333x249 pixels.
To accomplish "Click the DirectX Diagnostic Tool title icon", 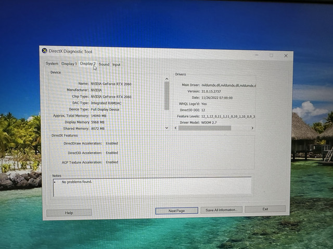I will tap(44, 51).
